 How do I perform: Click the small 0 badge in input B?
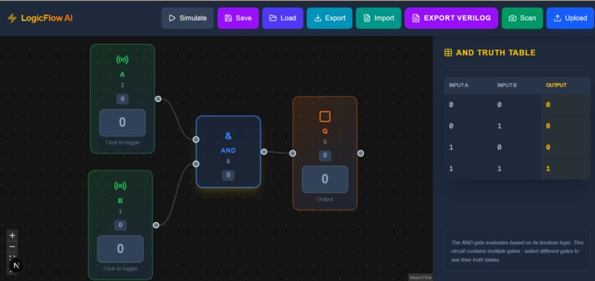(x=120, y=225)
